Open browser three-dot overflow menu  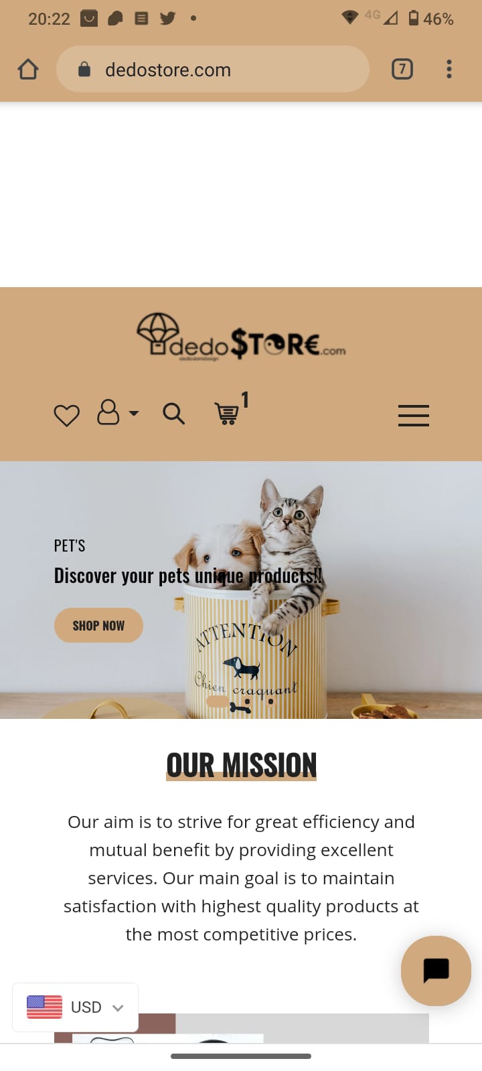point(449,69)
